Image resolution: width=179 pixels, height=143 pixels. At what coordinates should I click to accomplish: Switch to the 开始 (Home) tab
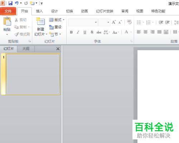click(24, 11)
